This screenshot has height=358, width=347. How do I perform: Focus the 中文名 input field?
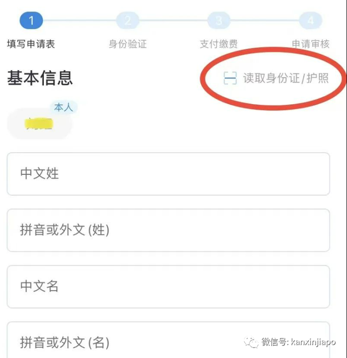click(x=169, y=286)
